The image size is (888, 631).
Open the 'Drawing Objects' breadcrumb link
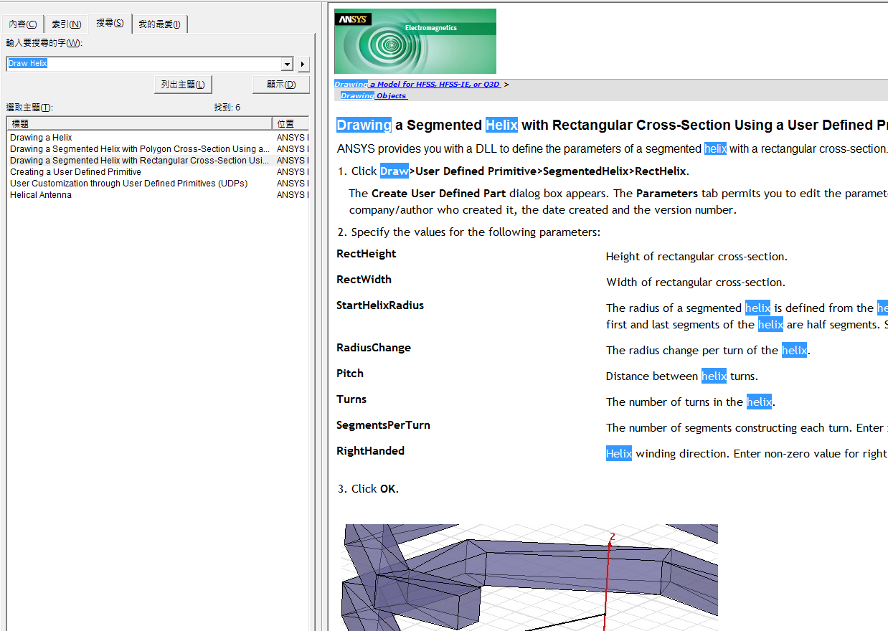pos(374,95)
